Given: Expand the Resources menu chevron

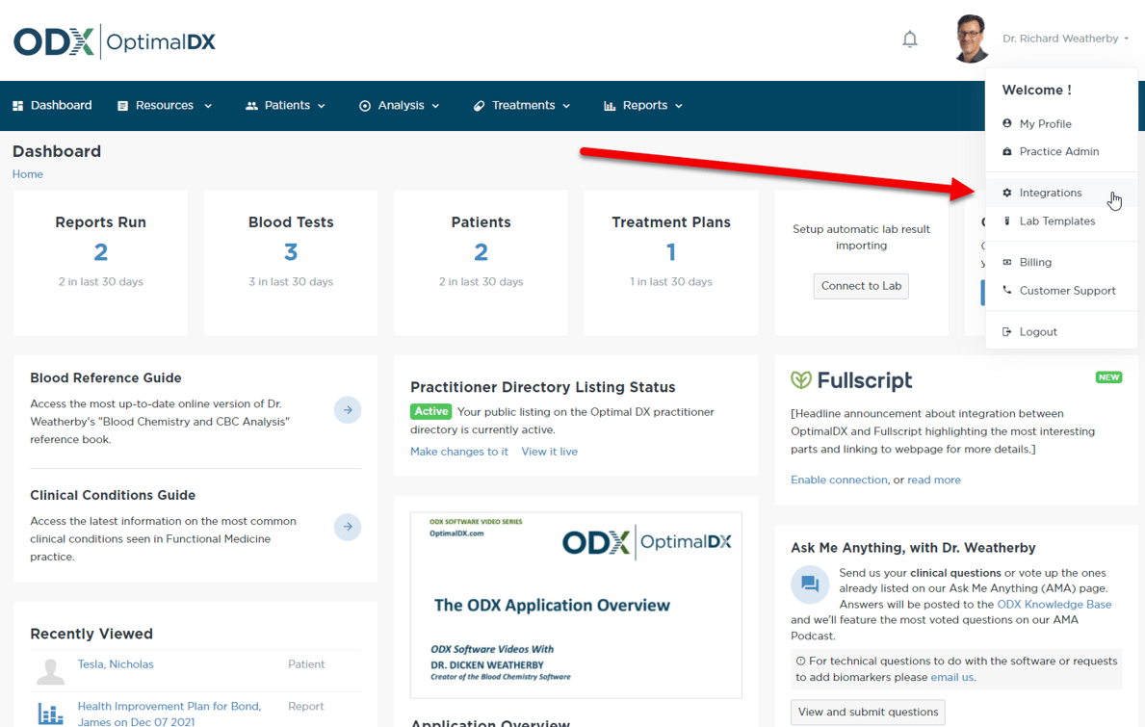Looking at the screenshot, I should 208,107.
